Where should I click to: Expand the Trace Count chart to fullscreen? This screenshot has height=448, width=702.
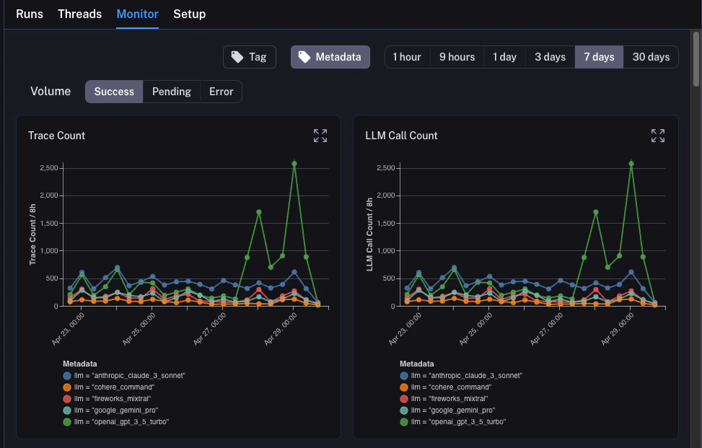click(320, 135)
